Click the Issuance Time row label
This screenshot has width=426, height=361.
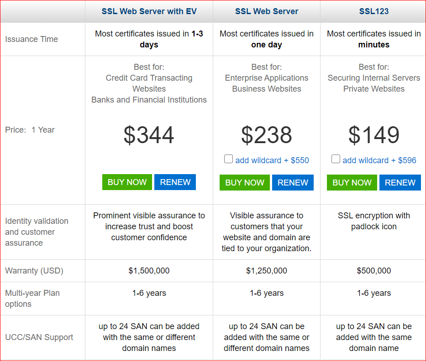[x=32, y=39]
